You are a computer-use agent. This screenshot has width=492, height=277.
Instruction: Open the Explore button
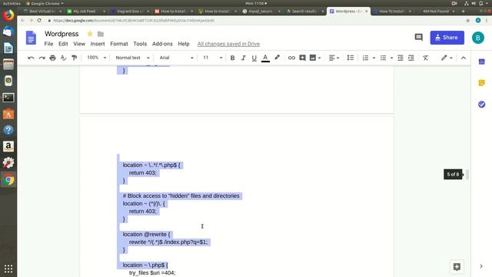[457, 267]
